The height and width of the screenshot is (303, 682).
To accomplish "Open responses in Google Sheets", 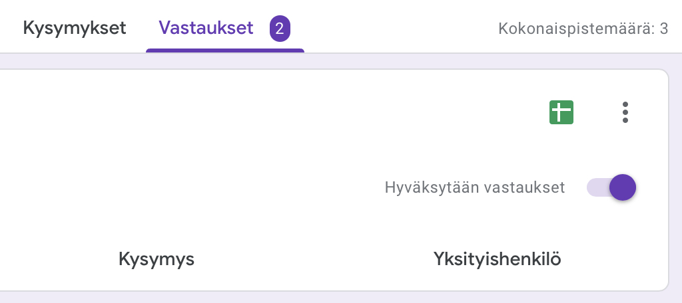I will tap(561, 113).
